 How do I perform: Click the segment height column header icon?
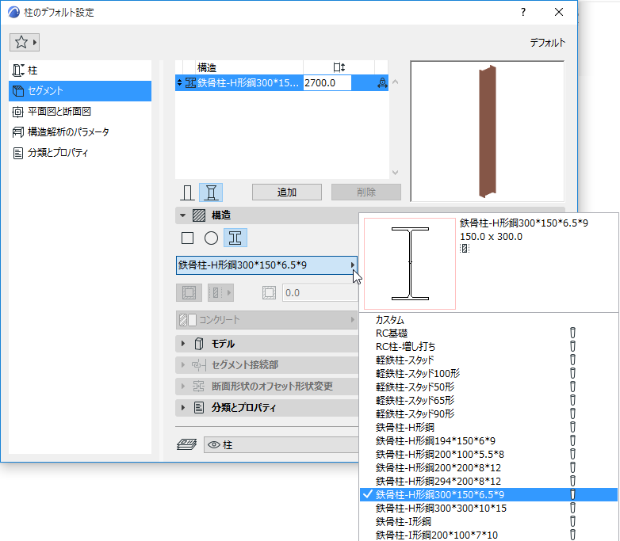point(339,67)
